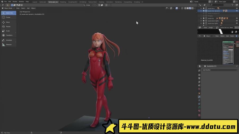Open the Modifiers wrench properties tab
The width and height of the screenshot is (239, 134).
(199, 97)
